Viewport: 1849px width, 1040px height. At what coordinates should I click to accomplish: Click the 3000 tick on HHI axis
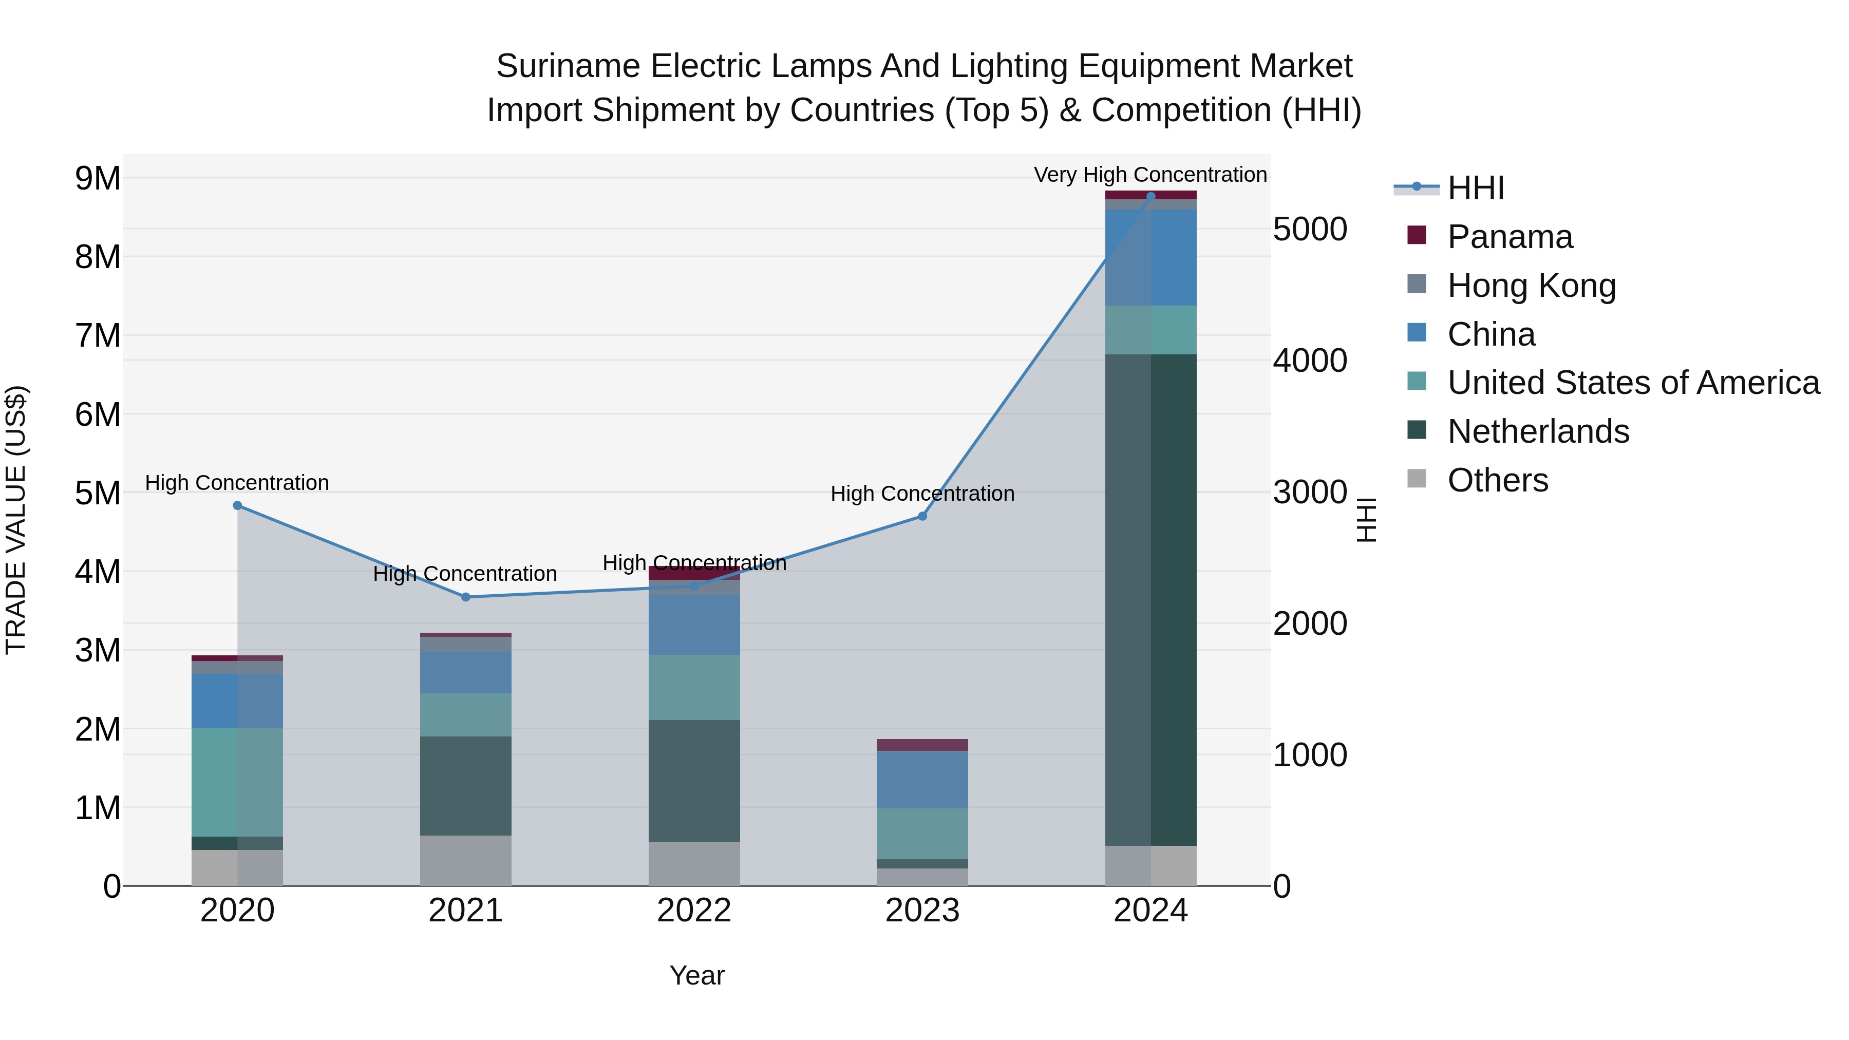1310,493
